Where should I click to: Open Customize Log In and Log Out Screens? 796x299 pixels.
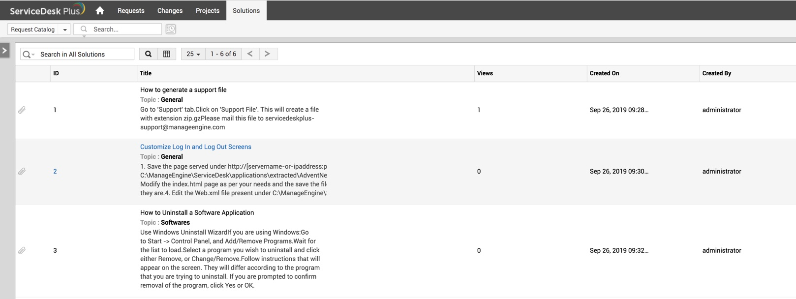point(195,147)
